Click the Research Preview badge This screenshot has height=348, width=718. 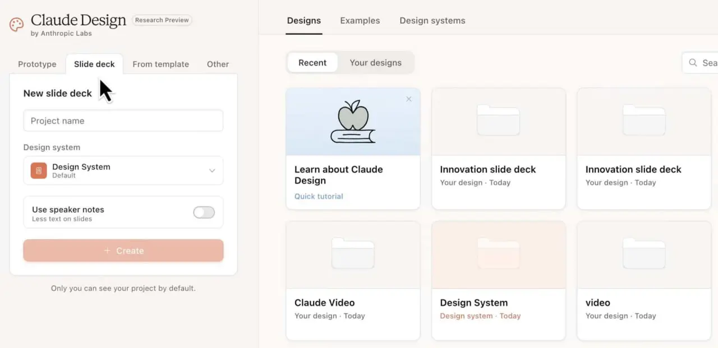tap(162, 20)
